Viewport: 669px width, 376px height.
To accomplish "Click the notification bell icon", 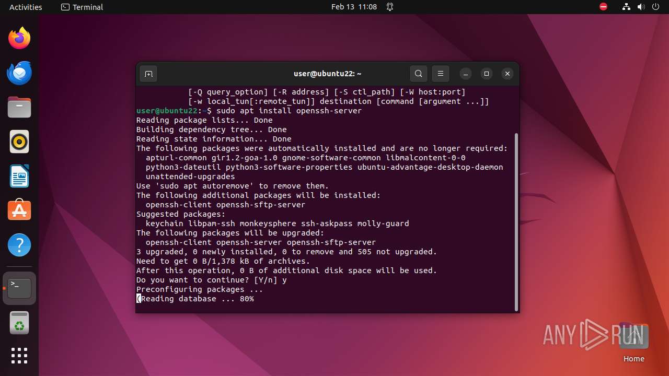I will 390,7.
